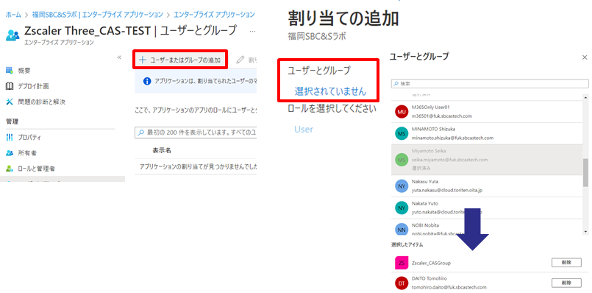
Task: Click the NY avatar for Nakata Yuto
Action: pyautogui.click(x=402, y=208)
